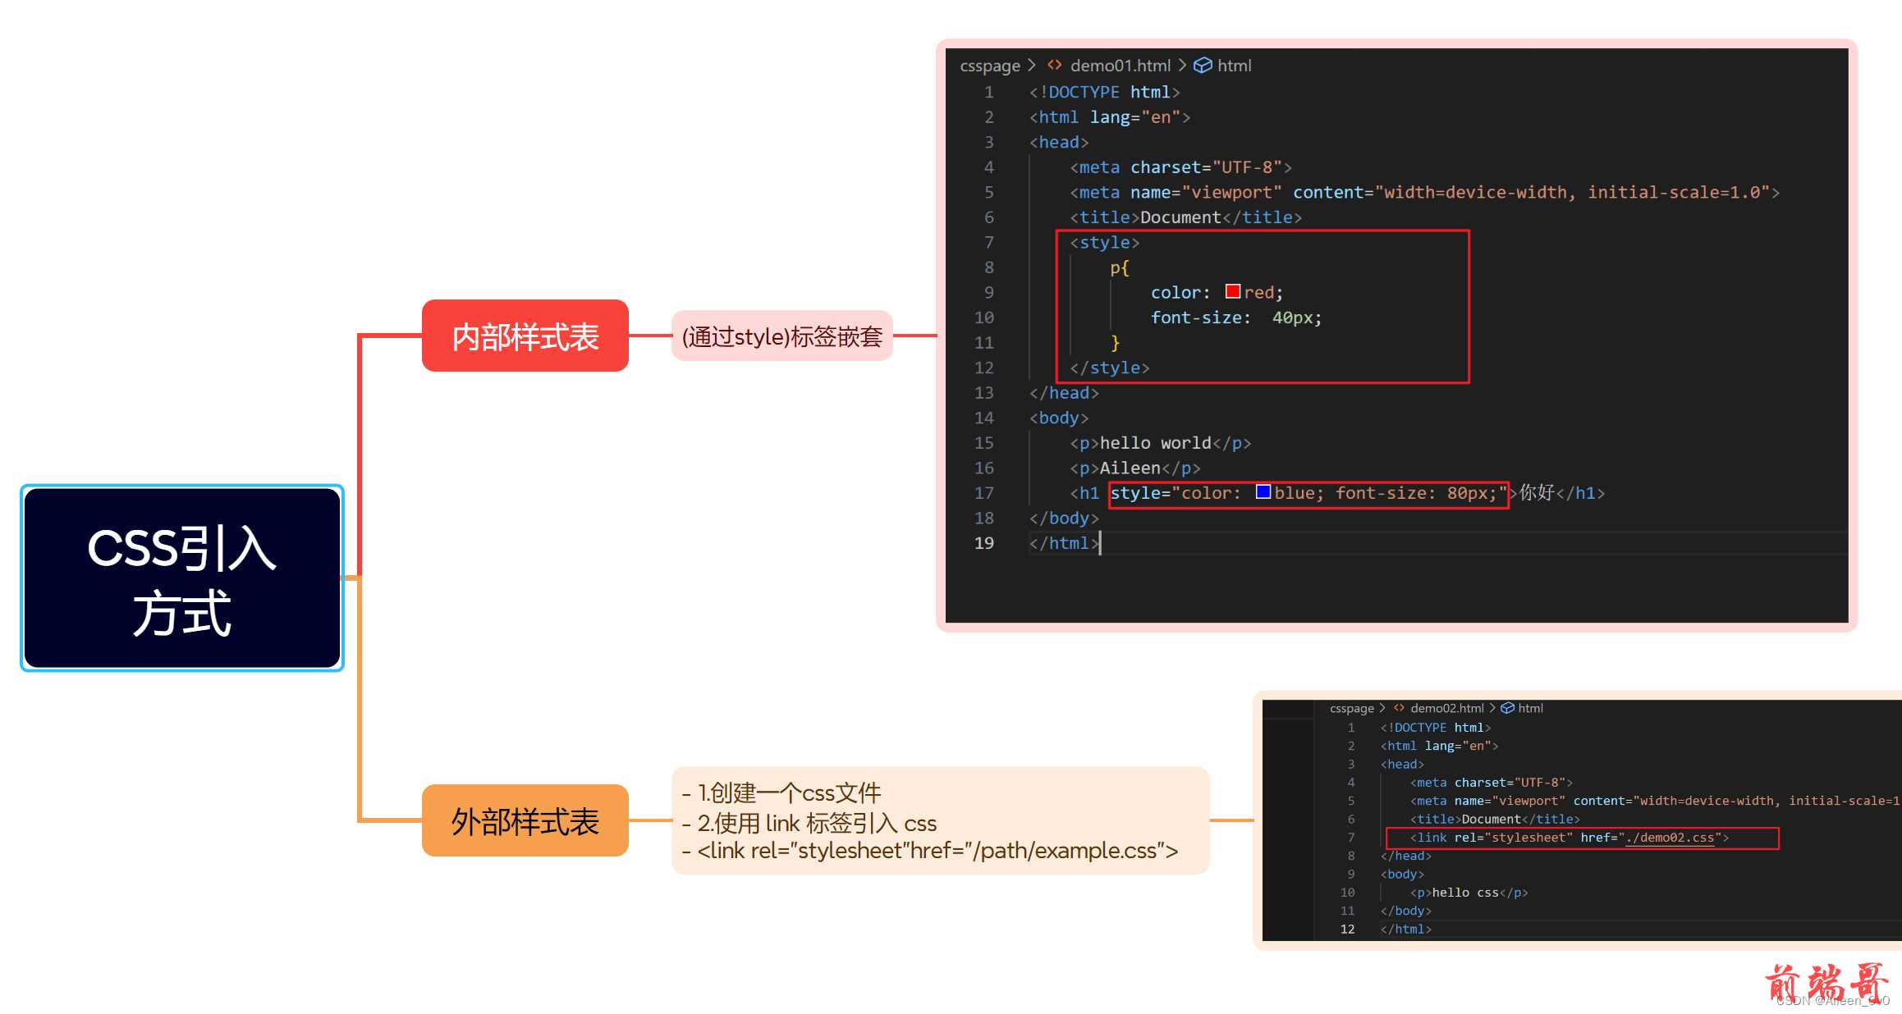This screenshot has width=1902, height=1014.
Task: Click csspage breadcrumb in demo01 editor
Action: [x=990, y=66]
